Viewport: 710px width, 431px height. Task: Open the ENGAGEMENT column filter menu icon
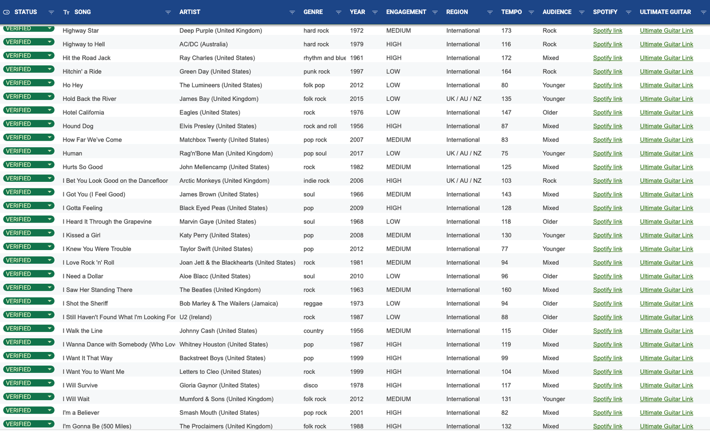[x=435, y=12]
